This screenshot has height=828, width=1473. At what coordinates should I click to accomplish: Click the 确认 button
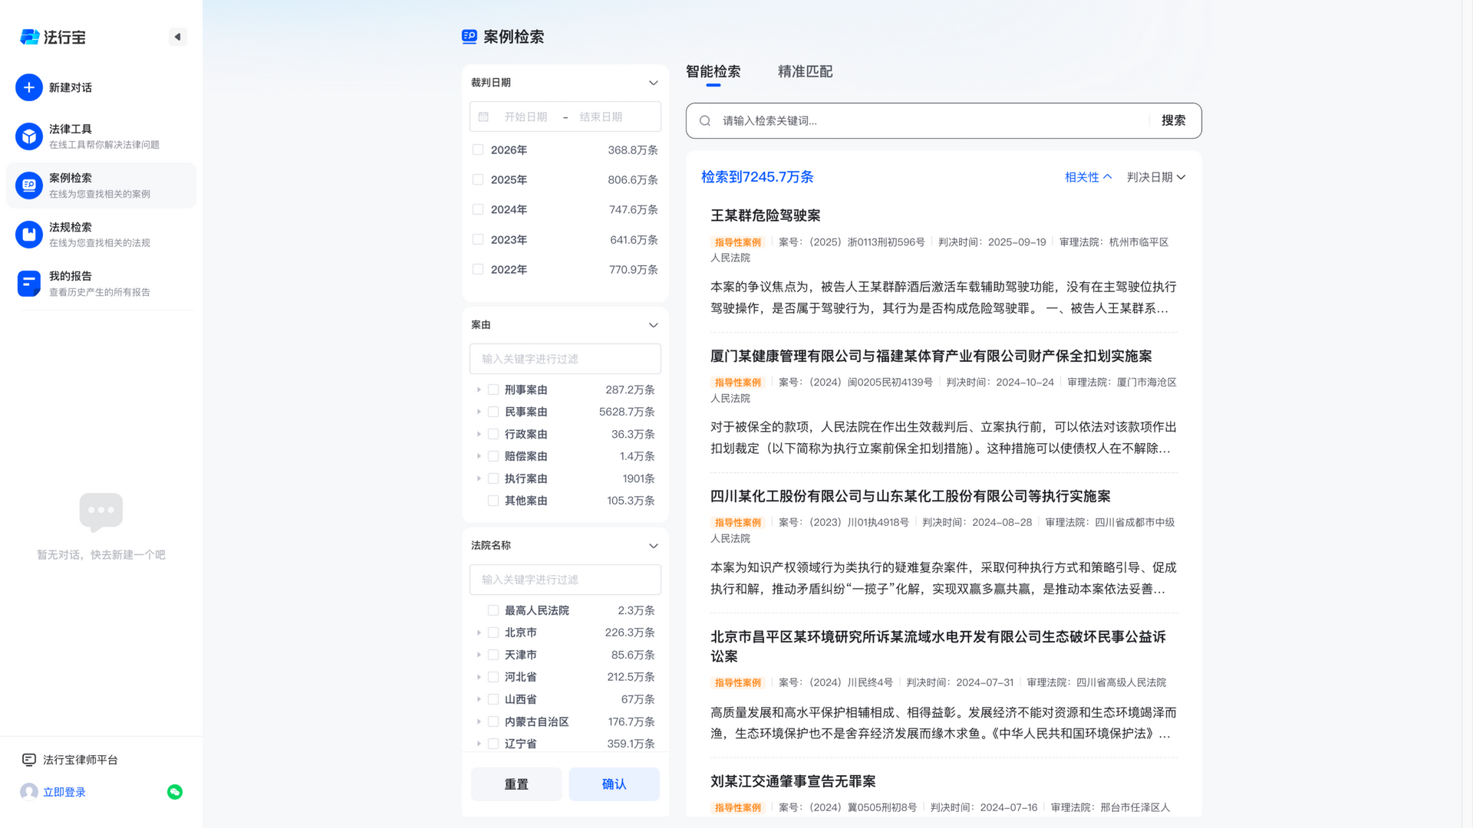point(614,784)
